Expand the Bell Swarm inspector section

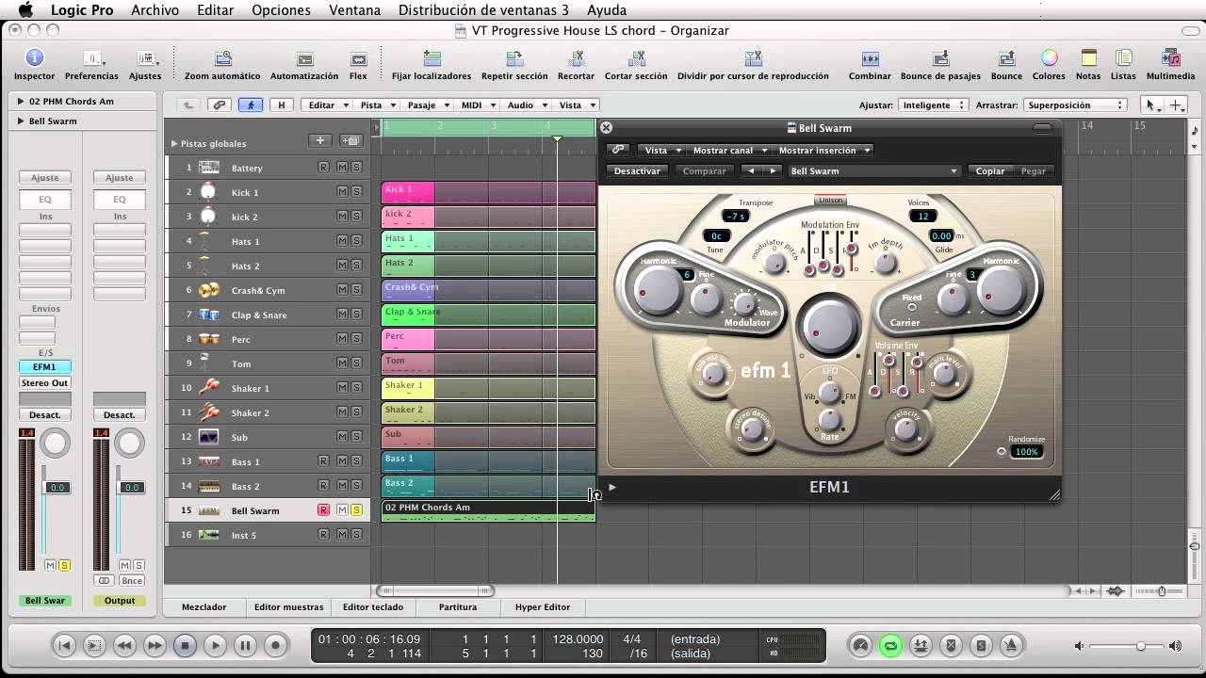tap(21, 121)
